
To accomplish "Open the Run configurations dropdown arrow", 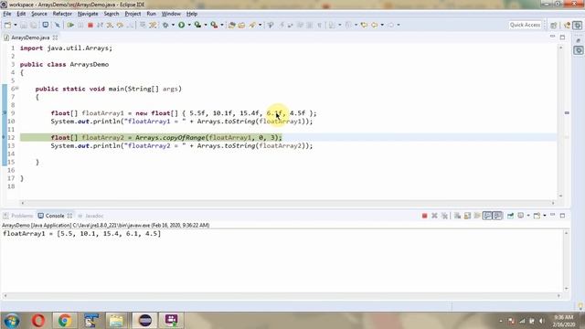I will 189,25.
